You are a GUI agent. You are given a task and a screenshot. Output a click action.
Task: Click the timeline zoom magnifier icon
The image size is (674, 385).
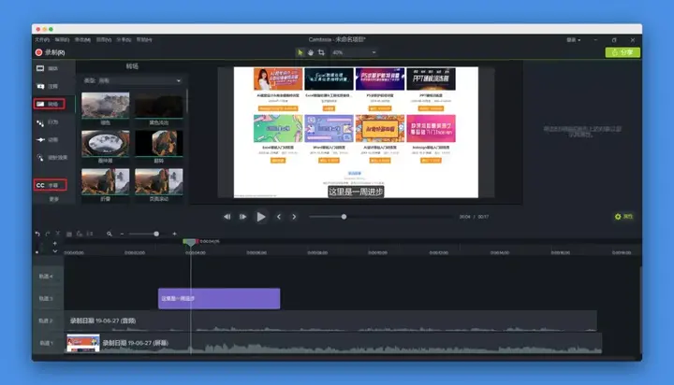pyautogui.click(x=110, y=234)
